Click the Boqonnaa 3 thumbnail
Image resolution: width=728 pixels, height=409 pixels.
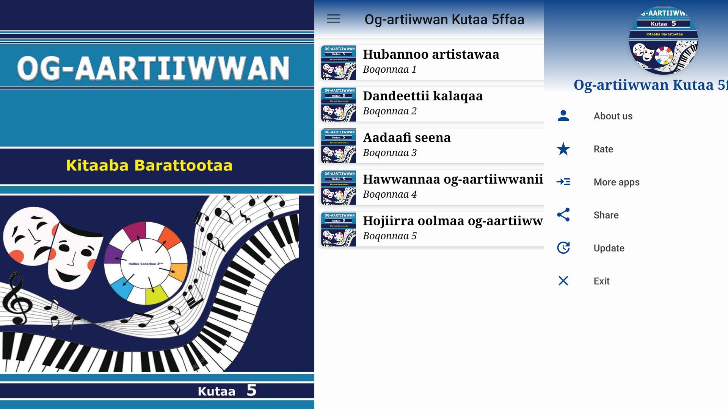tap(339, 146)
